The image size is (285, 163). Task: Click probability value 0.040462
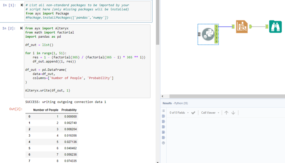point(70,148)
